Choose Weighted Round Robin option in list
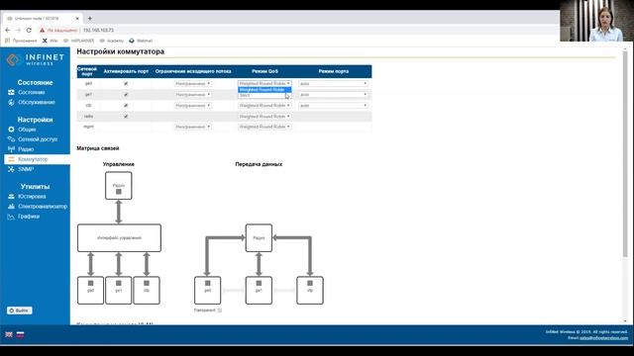 click(x=264, y=90)
